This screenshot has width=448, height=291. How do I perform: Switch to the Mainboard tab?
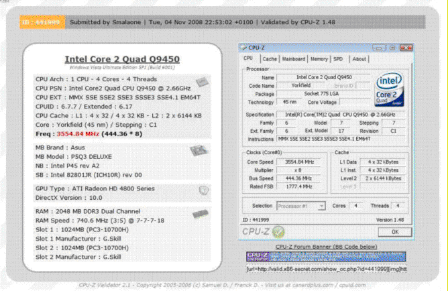(x=294, y=59)
